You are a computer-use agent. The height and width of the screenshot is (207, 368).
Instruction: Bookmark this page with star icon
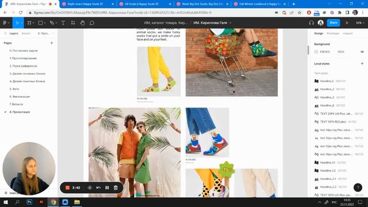click(x=300, y=13)
